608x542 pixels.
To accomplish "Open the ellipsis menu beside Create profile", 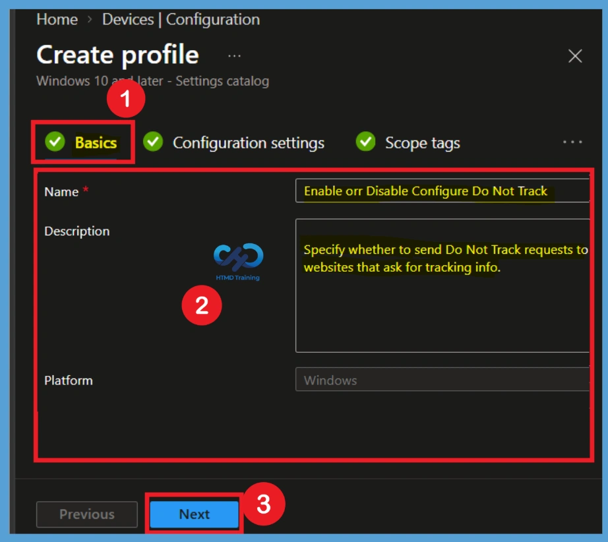I will (x=234, y=56).
